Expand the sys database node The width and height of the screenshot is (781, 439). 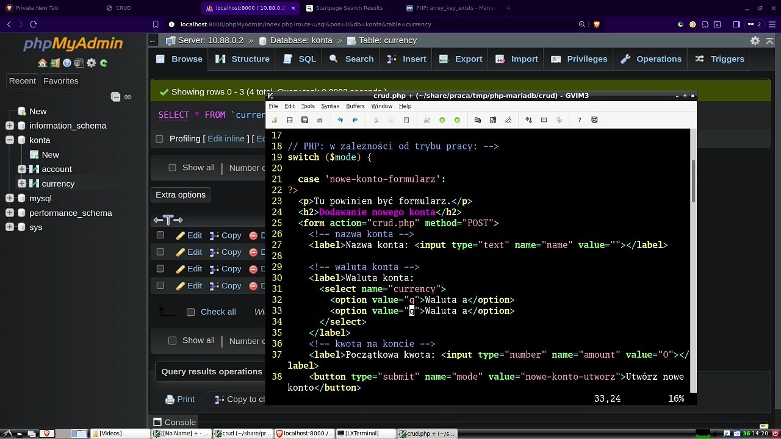click(x=10, y=227)
